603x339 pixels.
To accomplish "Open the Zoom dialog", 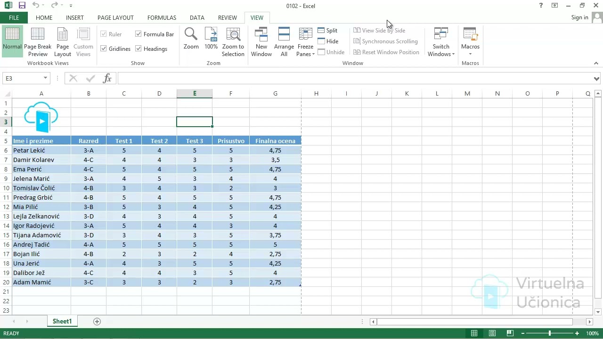I will [191, 39].
